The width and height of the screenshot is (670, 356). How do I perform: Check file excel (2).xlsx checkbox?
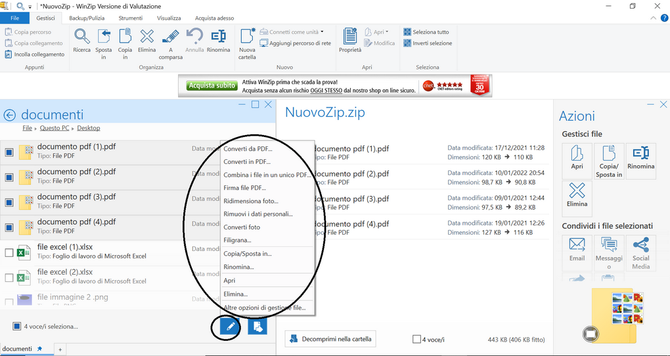(9, 278)
